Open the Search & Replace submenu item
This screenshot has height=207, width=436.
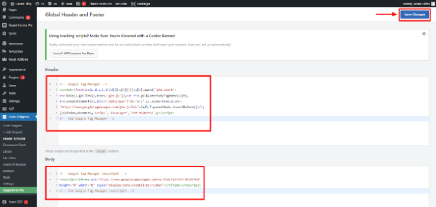(14, 164)
